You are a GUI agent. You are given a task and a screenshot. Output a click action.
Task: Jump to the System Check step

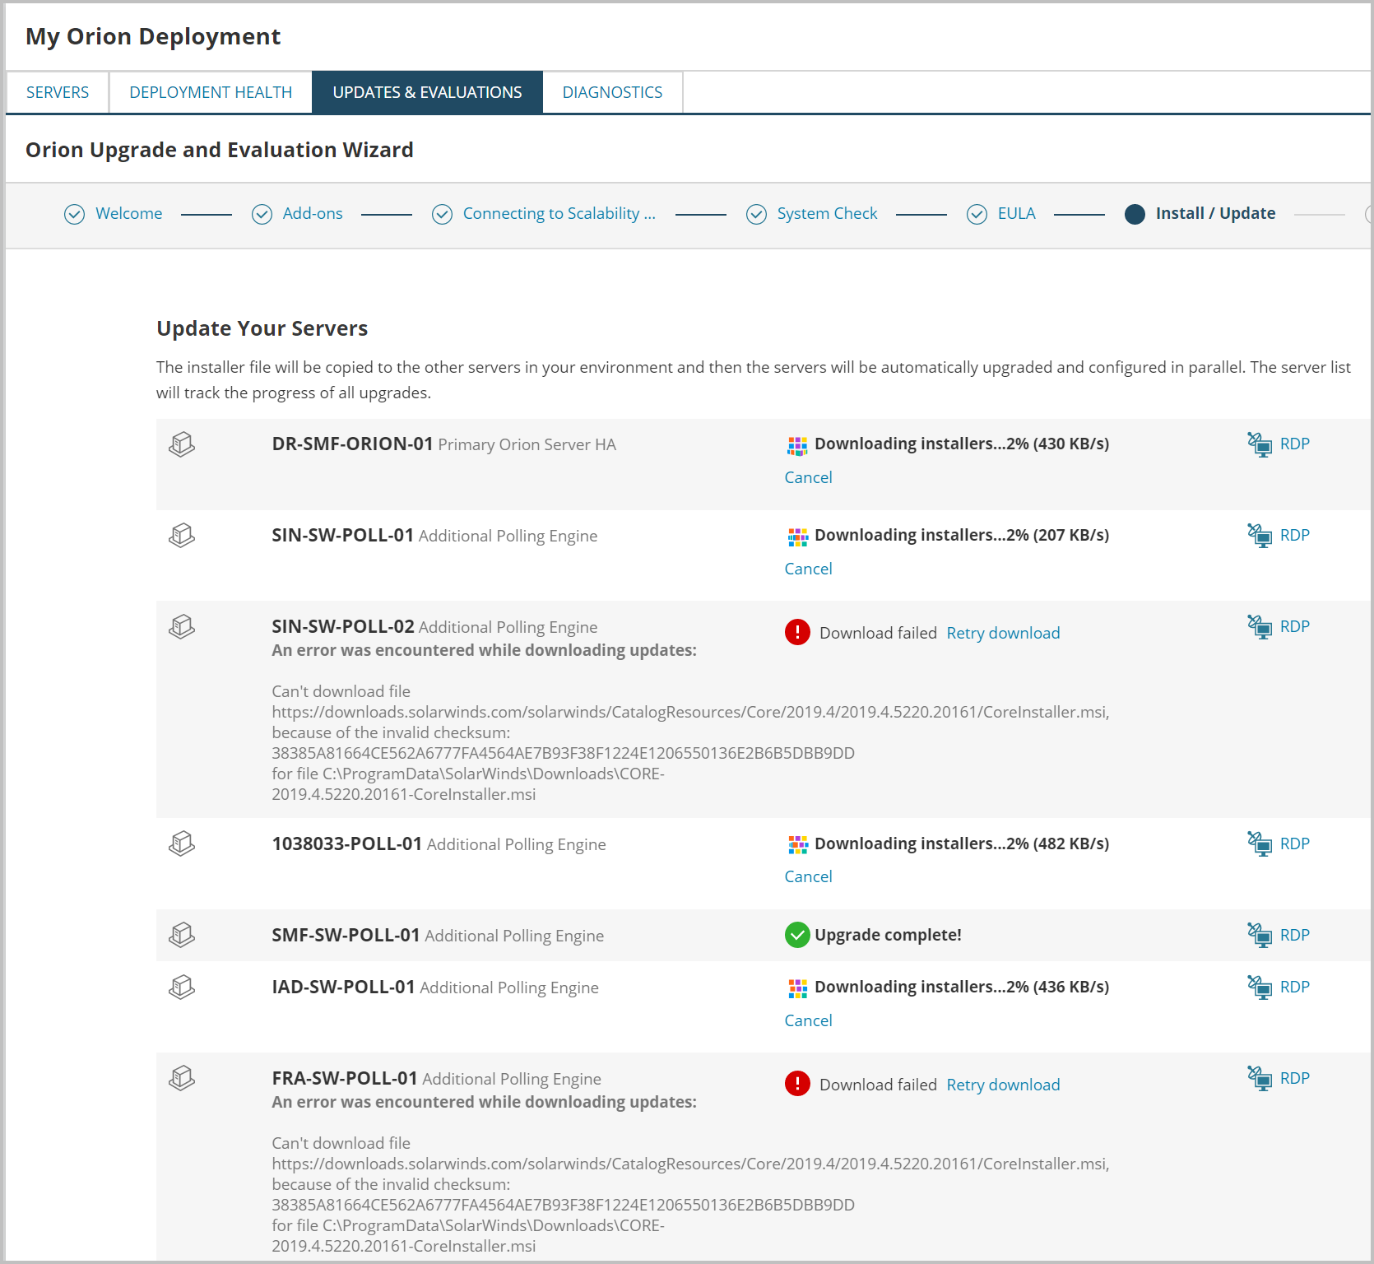[827, 213]
